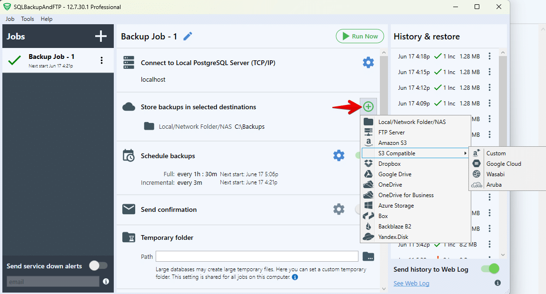Click the job settings scrollbar down arrow
Image resolution: width=546 pixels, height=294 pixels.
384,288
